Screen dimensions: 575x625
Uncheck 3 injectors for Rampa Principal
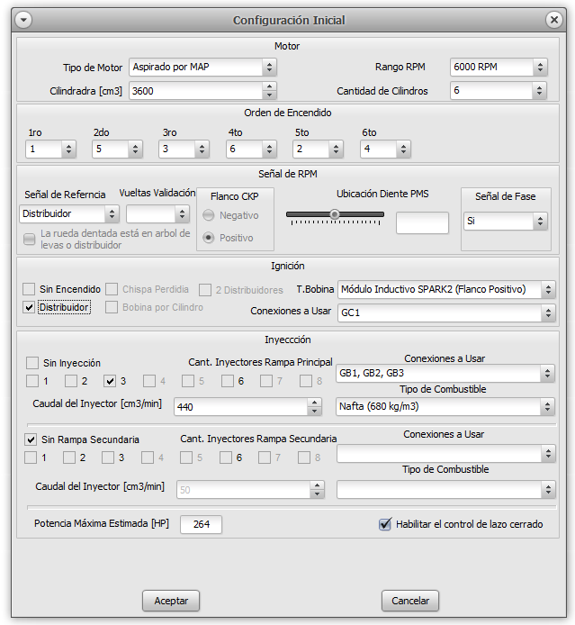[110, 381]
